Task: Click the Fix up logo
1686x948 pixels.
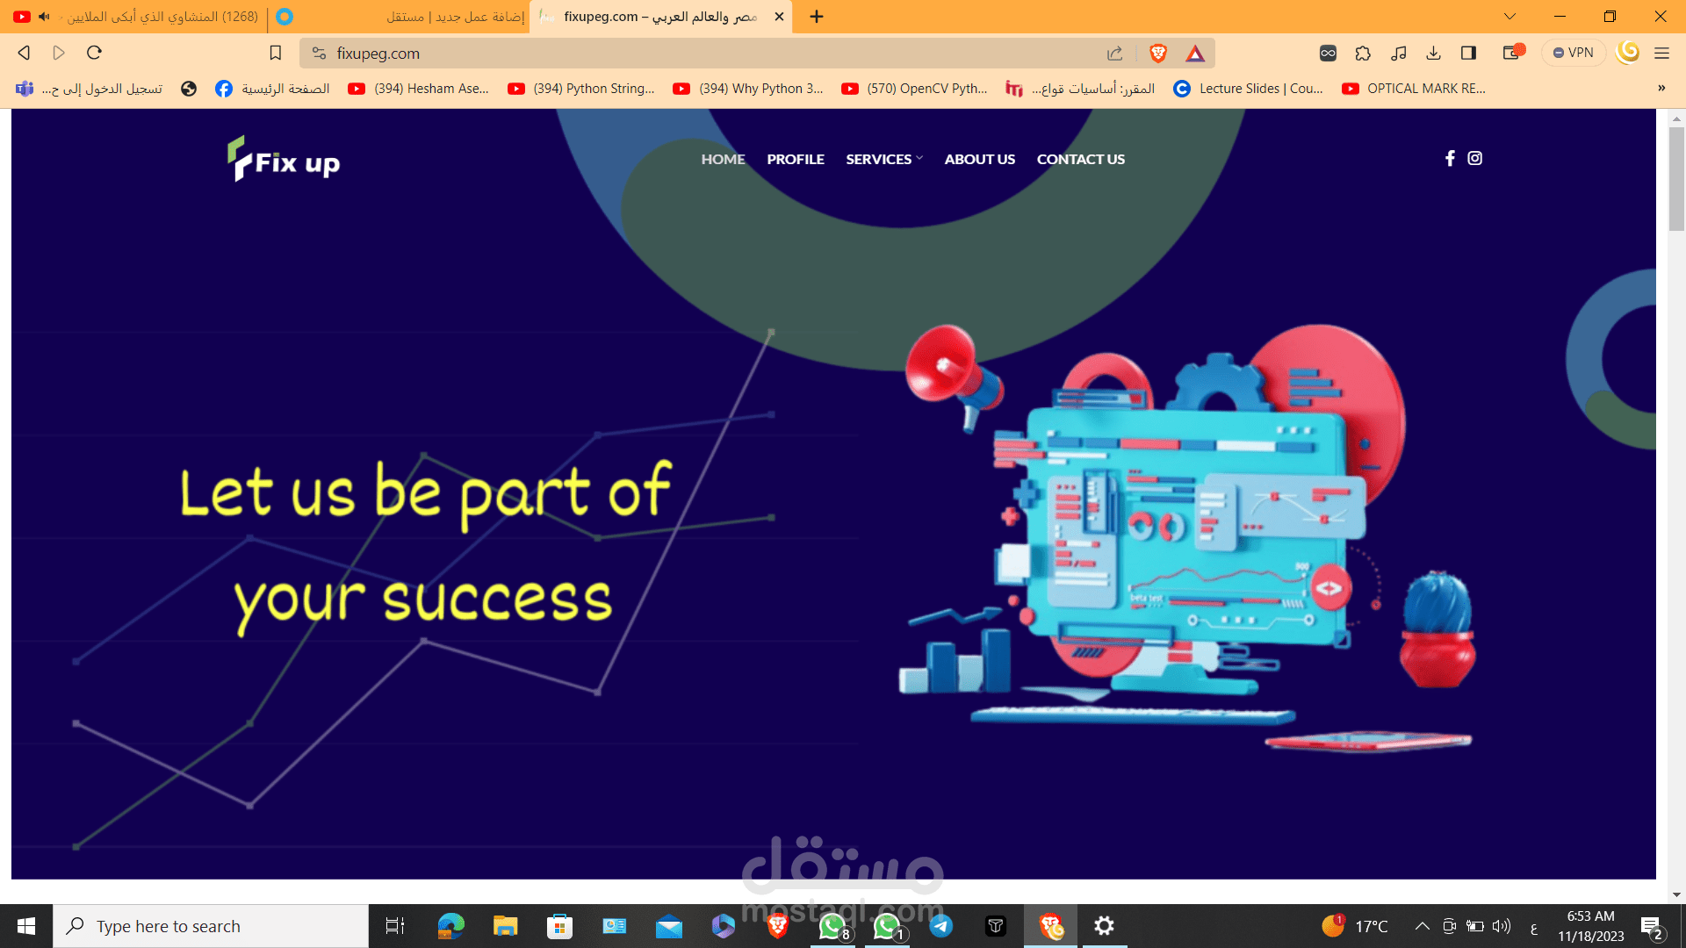Action: pyautogui.click(x=284, y=160)
